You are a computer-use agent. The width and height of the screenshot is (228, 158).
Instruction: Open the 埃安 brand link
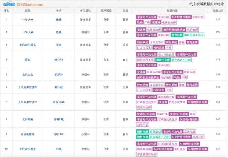(x=27, y=59)
